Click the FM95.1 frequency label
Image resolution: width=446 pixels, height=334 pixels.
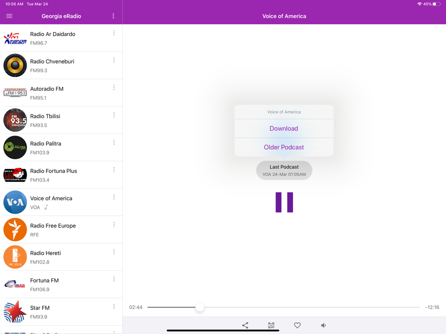tap(38, 98)
